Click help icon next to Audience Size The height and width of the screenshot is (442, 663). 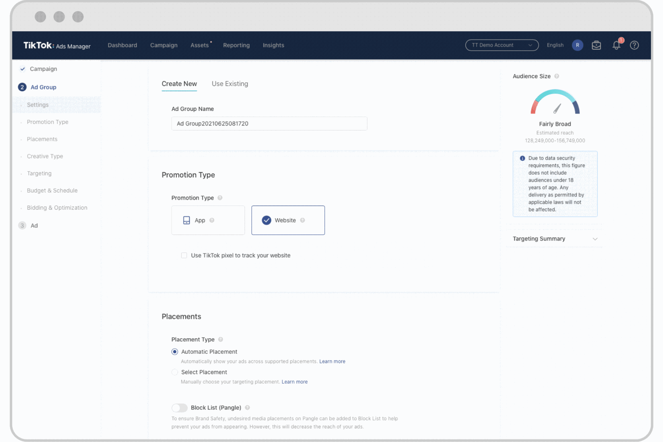tap(557, 76)
